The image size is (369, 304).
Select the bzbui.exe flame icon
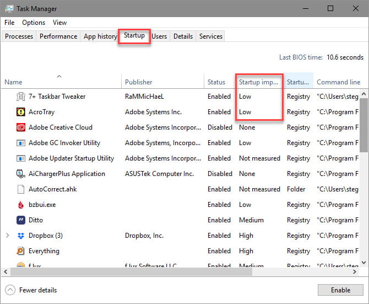point(21,205)
